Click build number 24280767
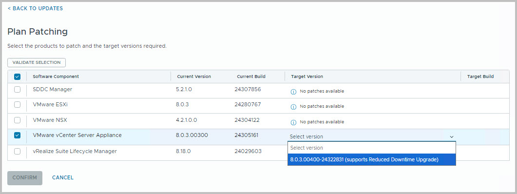This screenshot has height=194, width=517. pos(248,105)
